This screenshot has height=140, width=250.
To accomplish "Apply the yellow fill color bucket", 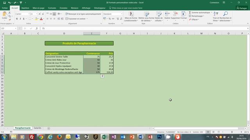I will 36,19.
